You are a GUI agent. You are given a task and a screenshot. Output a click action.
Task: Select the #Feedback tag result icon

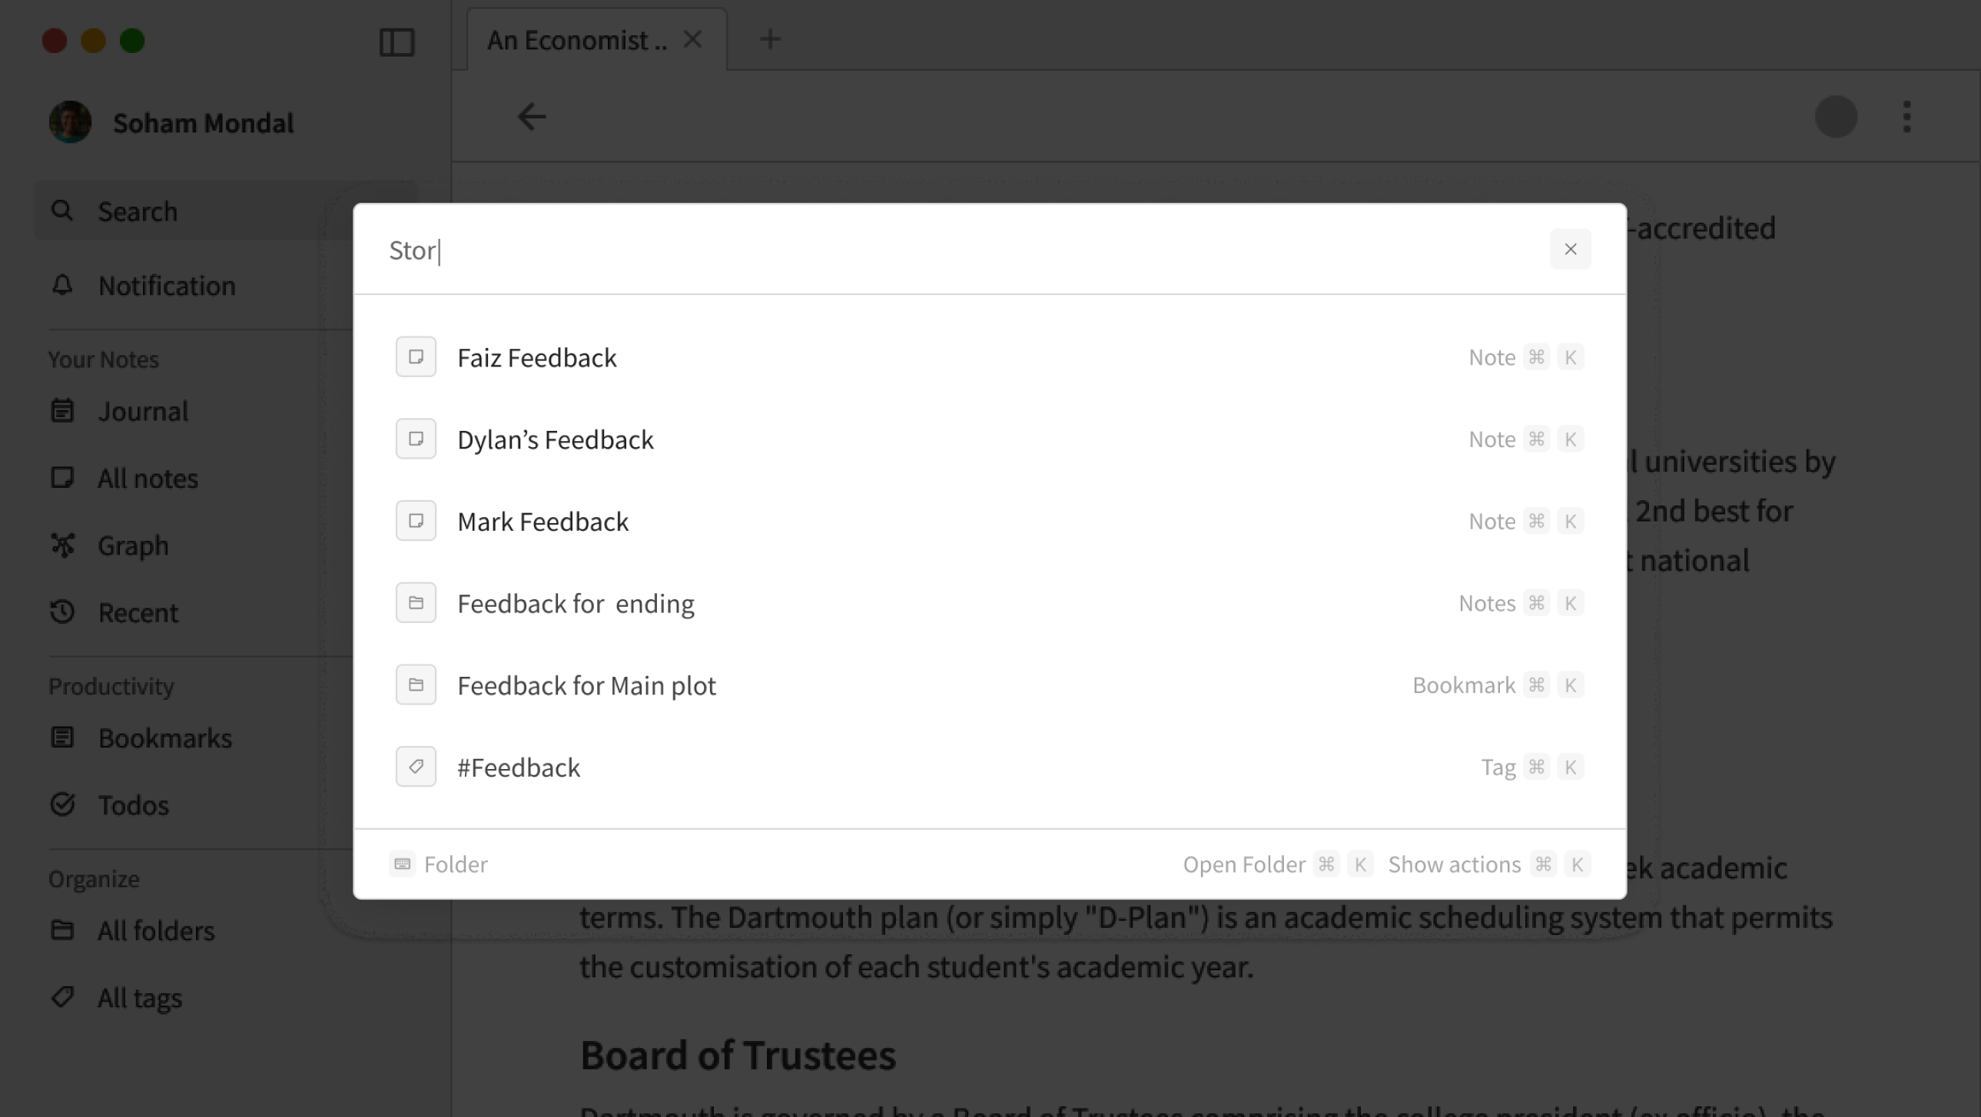(x=416, y=767)
